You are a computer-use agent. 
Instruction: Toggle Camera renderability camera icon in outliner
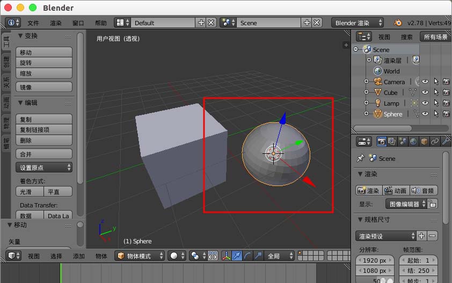(446, 81)
